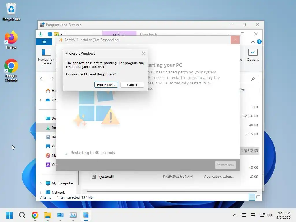Screen dimensions: 296x222
Task: Open taskbar Search
Action: point(22,215)
